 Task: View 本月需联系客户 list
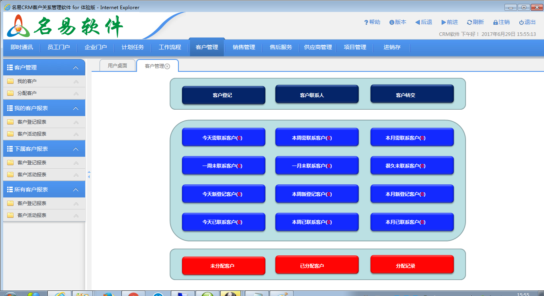click(412, 137)
